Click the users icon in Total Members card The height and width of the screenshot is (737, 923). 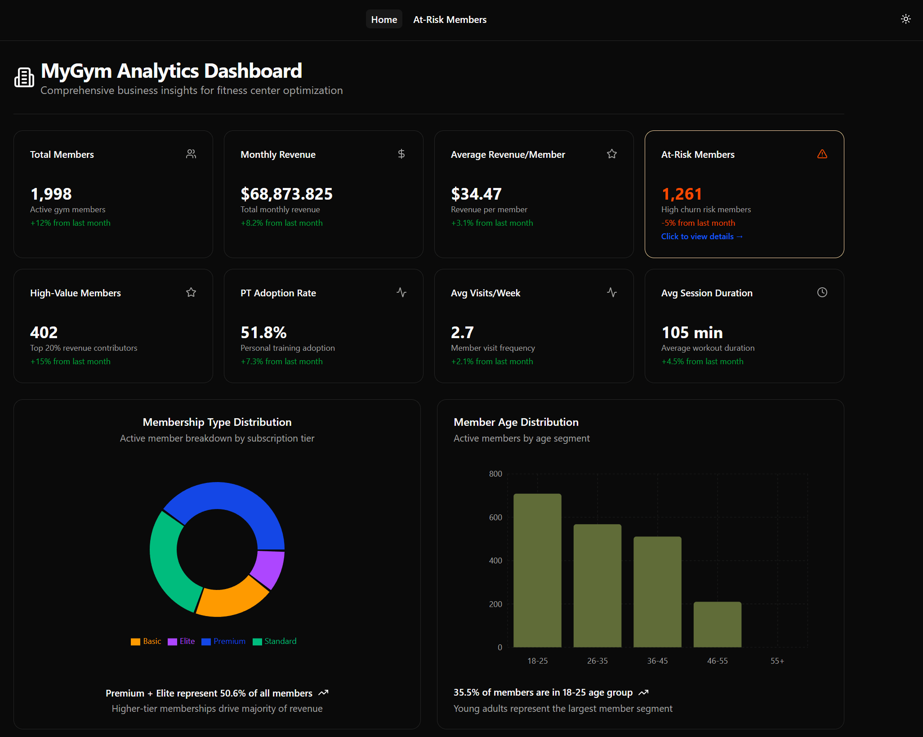(191, 154)
